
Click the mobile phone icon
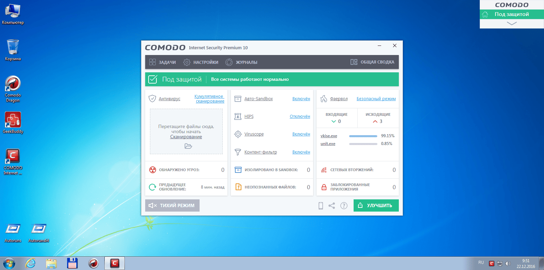pos(321,205)
